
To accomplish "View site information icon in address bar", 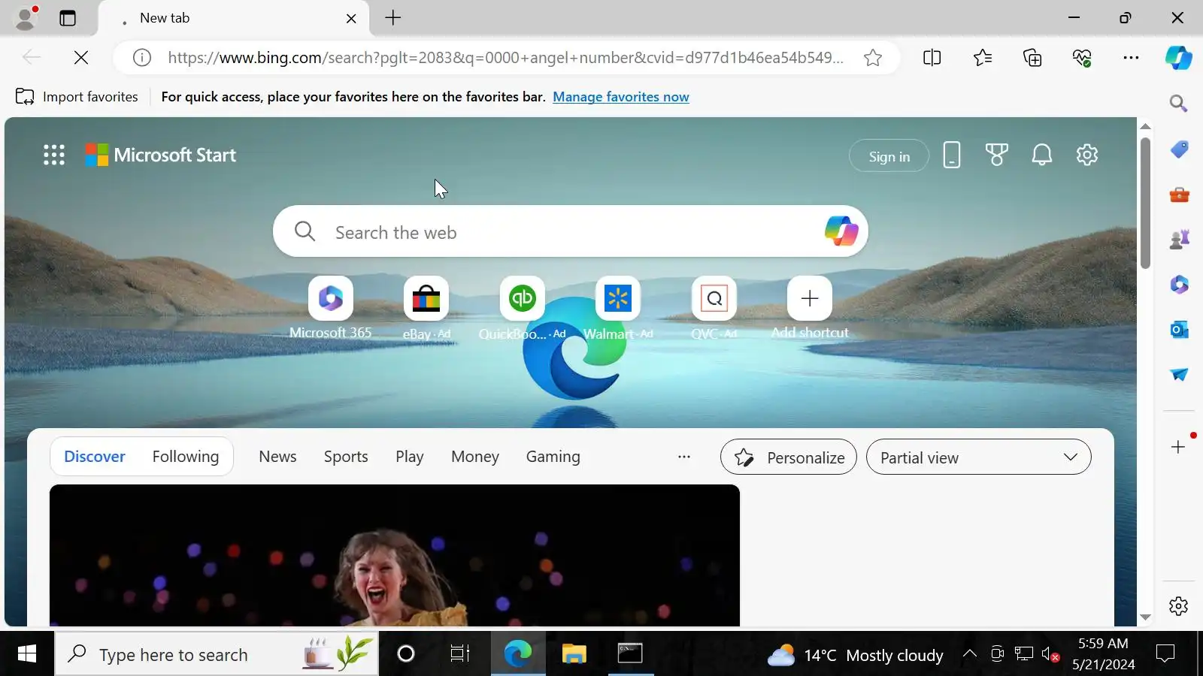I will [142, 58].
